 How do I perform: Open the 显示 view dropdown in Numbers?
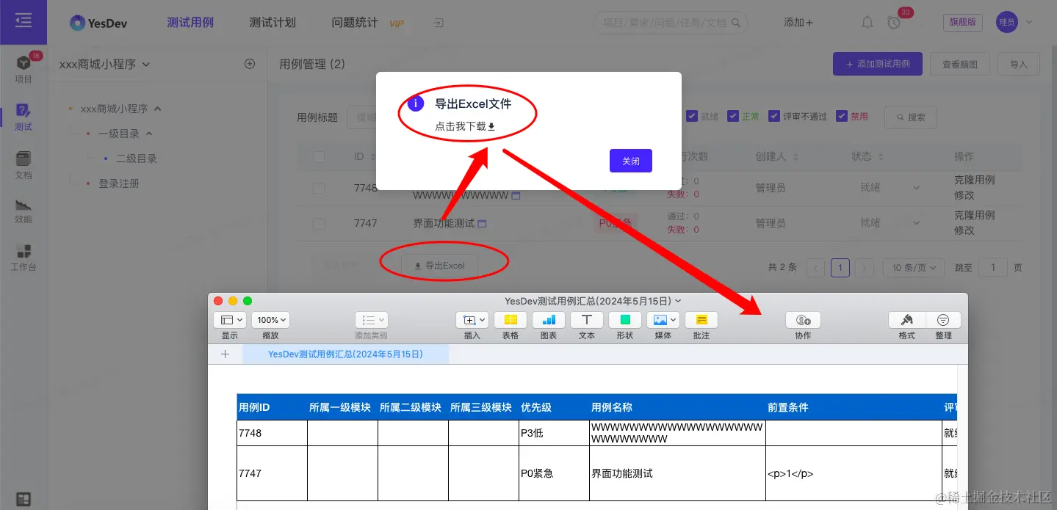coord(230,320)
